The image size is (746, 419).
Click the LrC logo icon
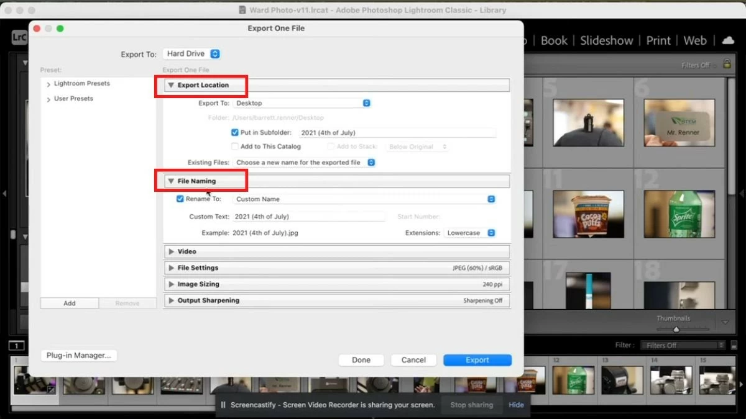click(x=19, y=37)
